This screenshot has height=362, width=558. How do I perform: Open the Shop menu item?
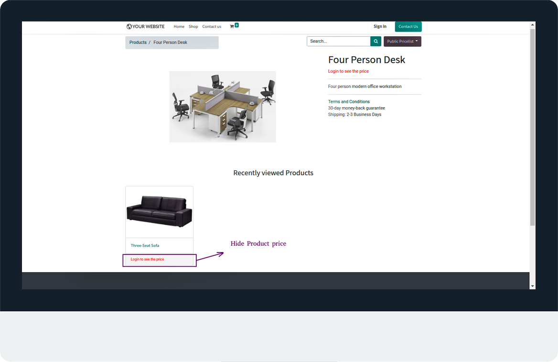coord(193,26)
